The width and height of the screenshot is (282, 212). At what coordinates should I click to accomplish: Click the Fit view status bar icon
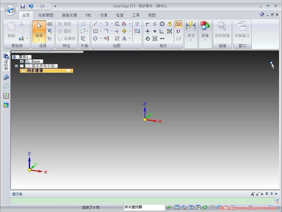pyautogui.click(x=191, y=208)
